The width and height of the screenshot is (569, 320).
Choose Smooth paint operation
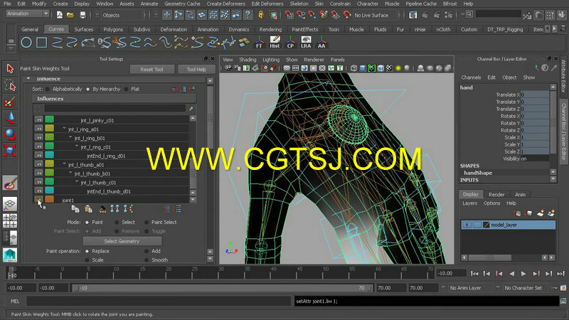[x=147, y=260]
